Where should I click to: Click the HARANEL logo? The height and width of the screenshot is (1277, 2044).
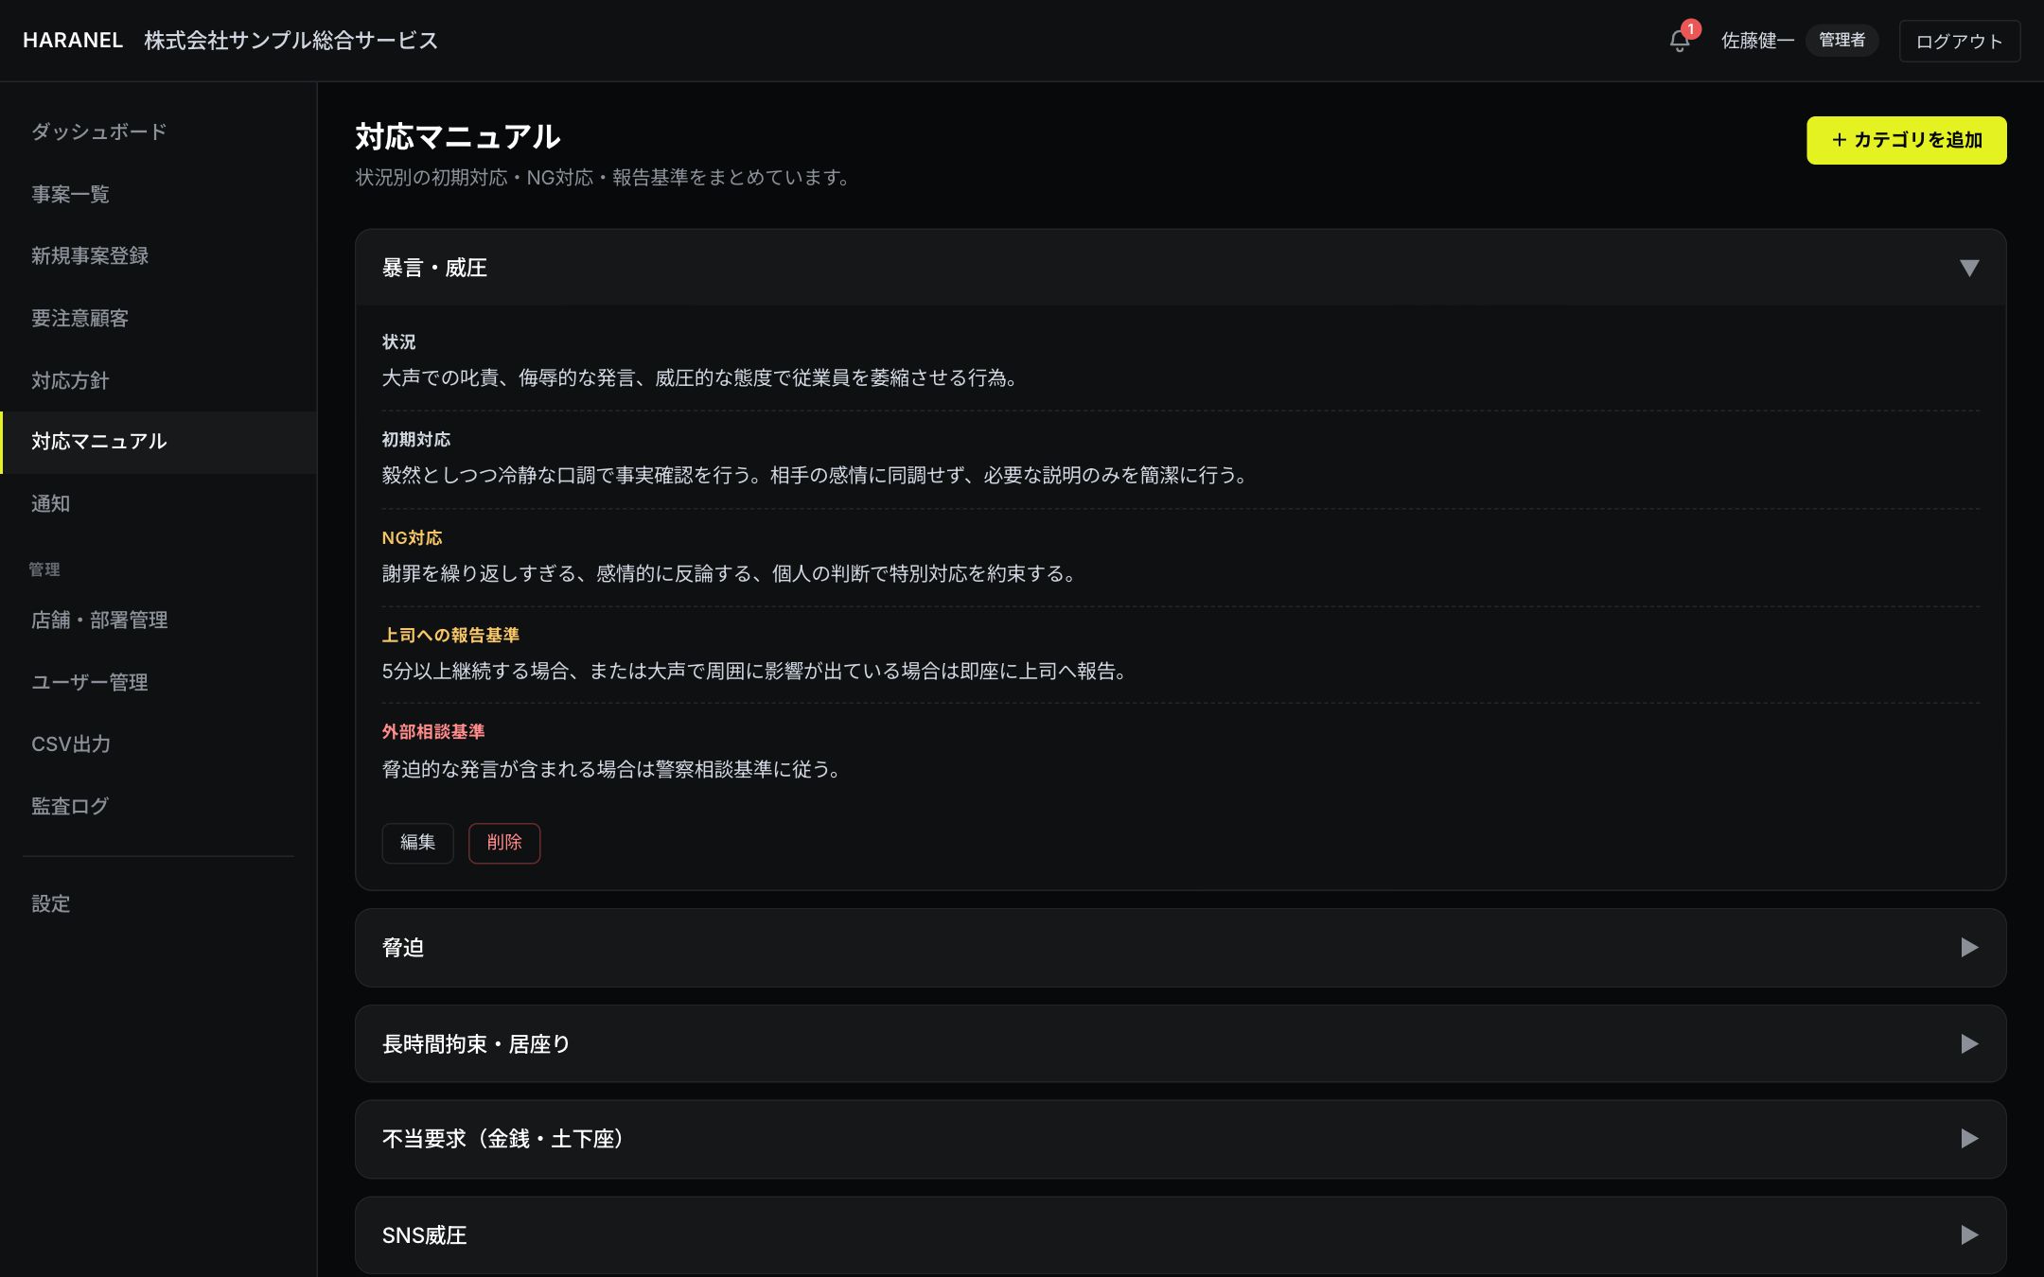click(x=73, y=41)
